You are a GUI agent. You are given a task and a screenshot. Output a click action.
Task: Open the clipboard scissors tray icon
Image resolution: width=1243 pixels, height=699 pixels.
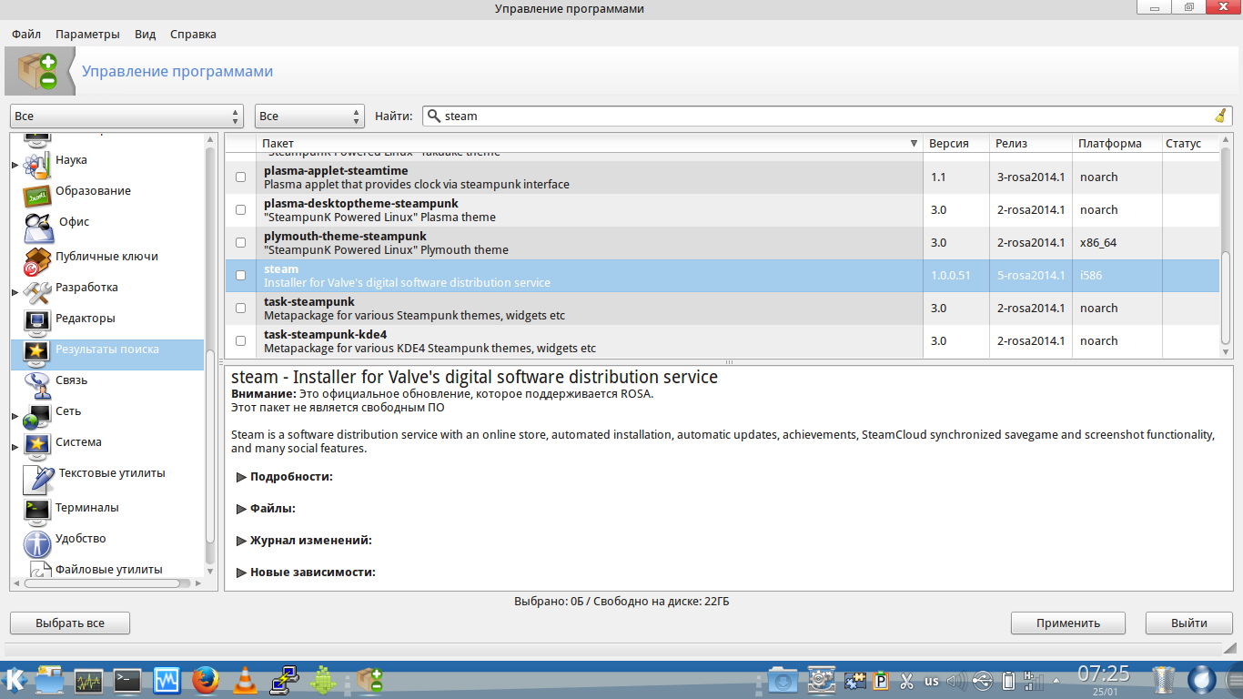click(906, 680)
